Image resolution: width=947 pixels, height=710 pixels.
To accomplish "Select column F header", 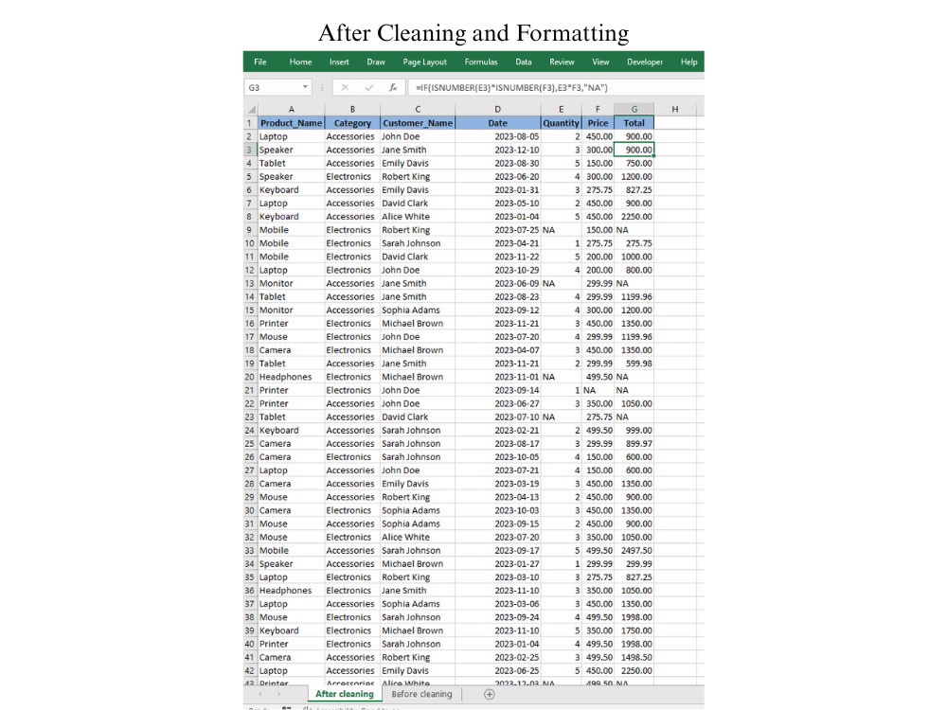I will point(598,109).
